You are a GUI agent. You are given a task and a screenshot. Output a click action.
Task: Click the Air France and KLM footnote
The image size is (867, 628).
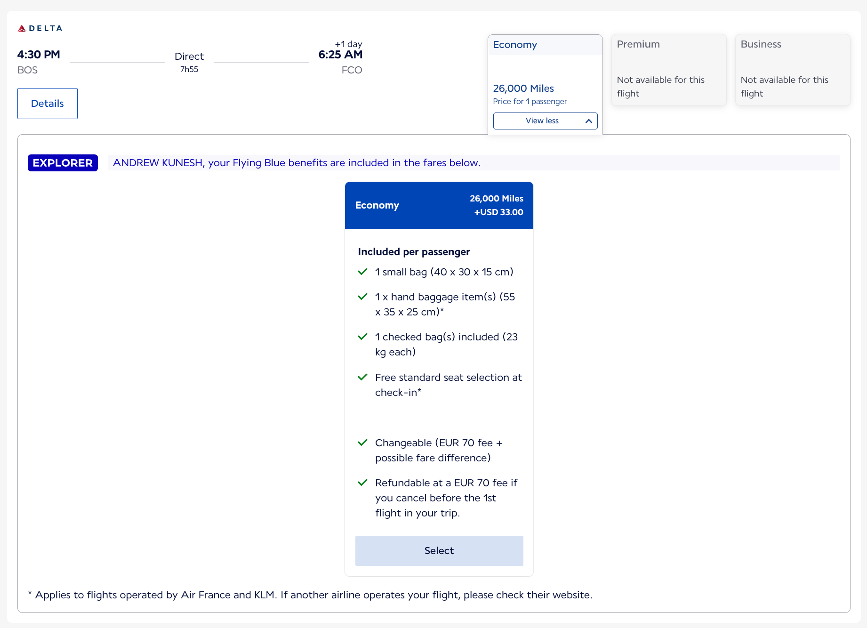coord(310,595)
